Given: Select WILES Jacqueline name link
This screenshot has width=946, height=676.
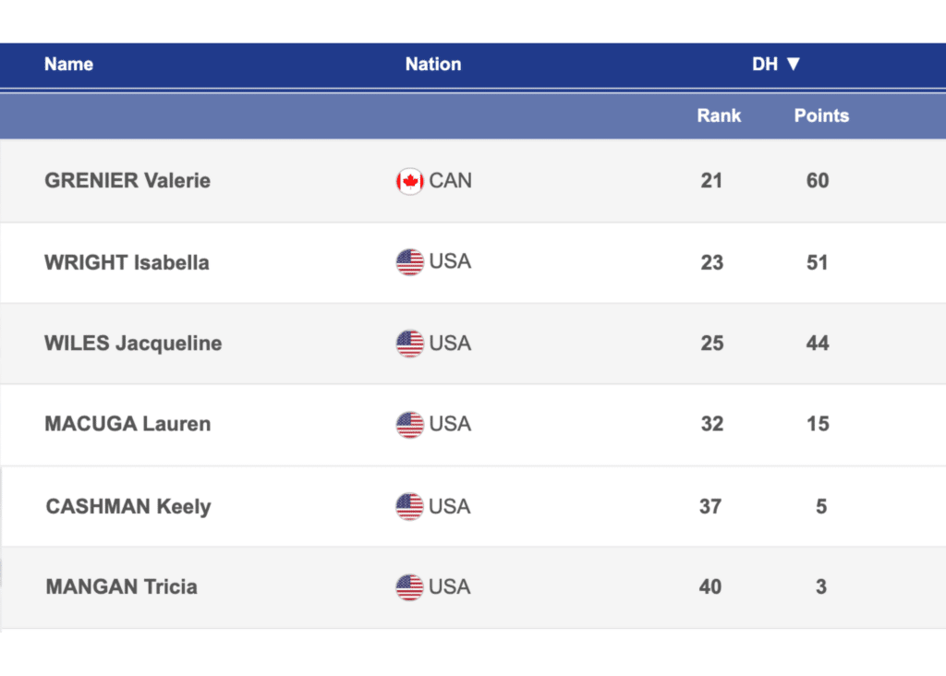Looking at the screenshot, I should pos(133,344).
